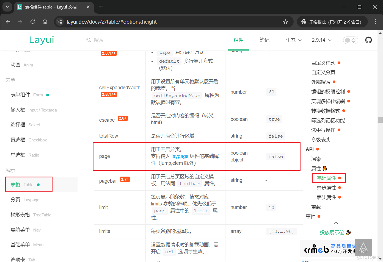The width and height of the screenshot is (383, 262).
Task: Jump to API section in outline
Action: (x=310, y=149)
